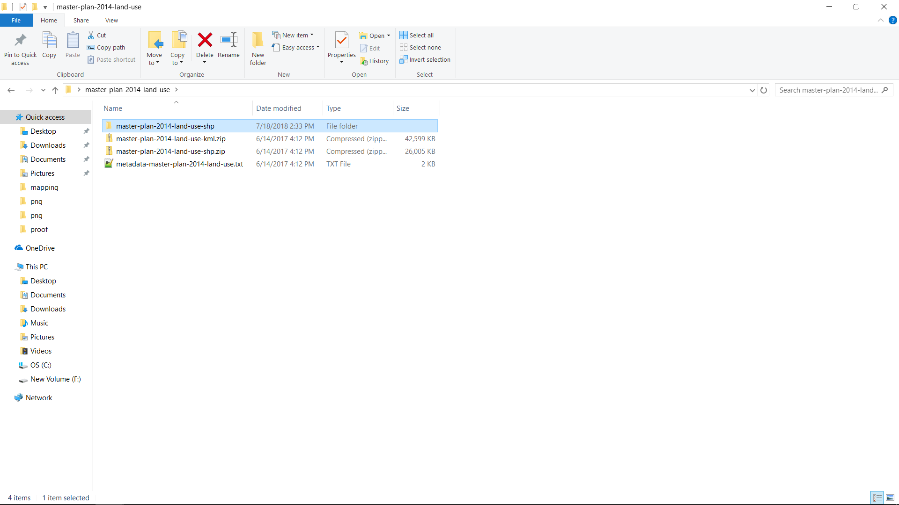Click the Cut scissors icon
This screenshot has width=899, height=505.
[x=91, y=35]
